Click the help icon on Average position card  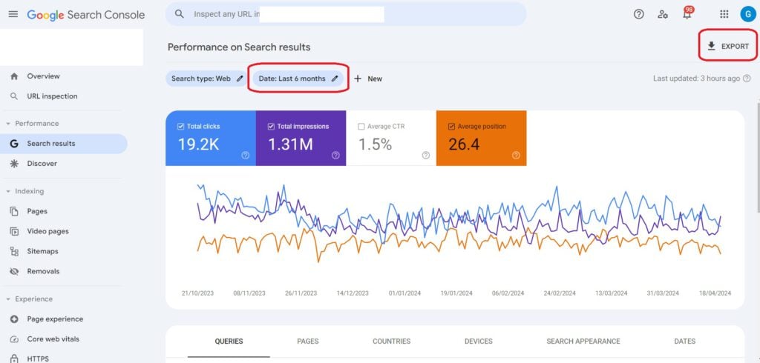coord(516,155)
